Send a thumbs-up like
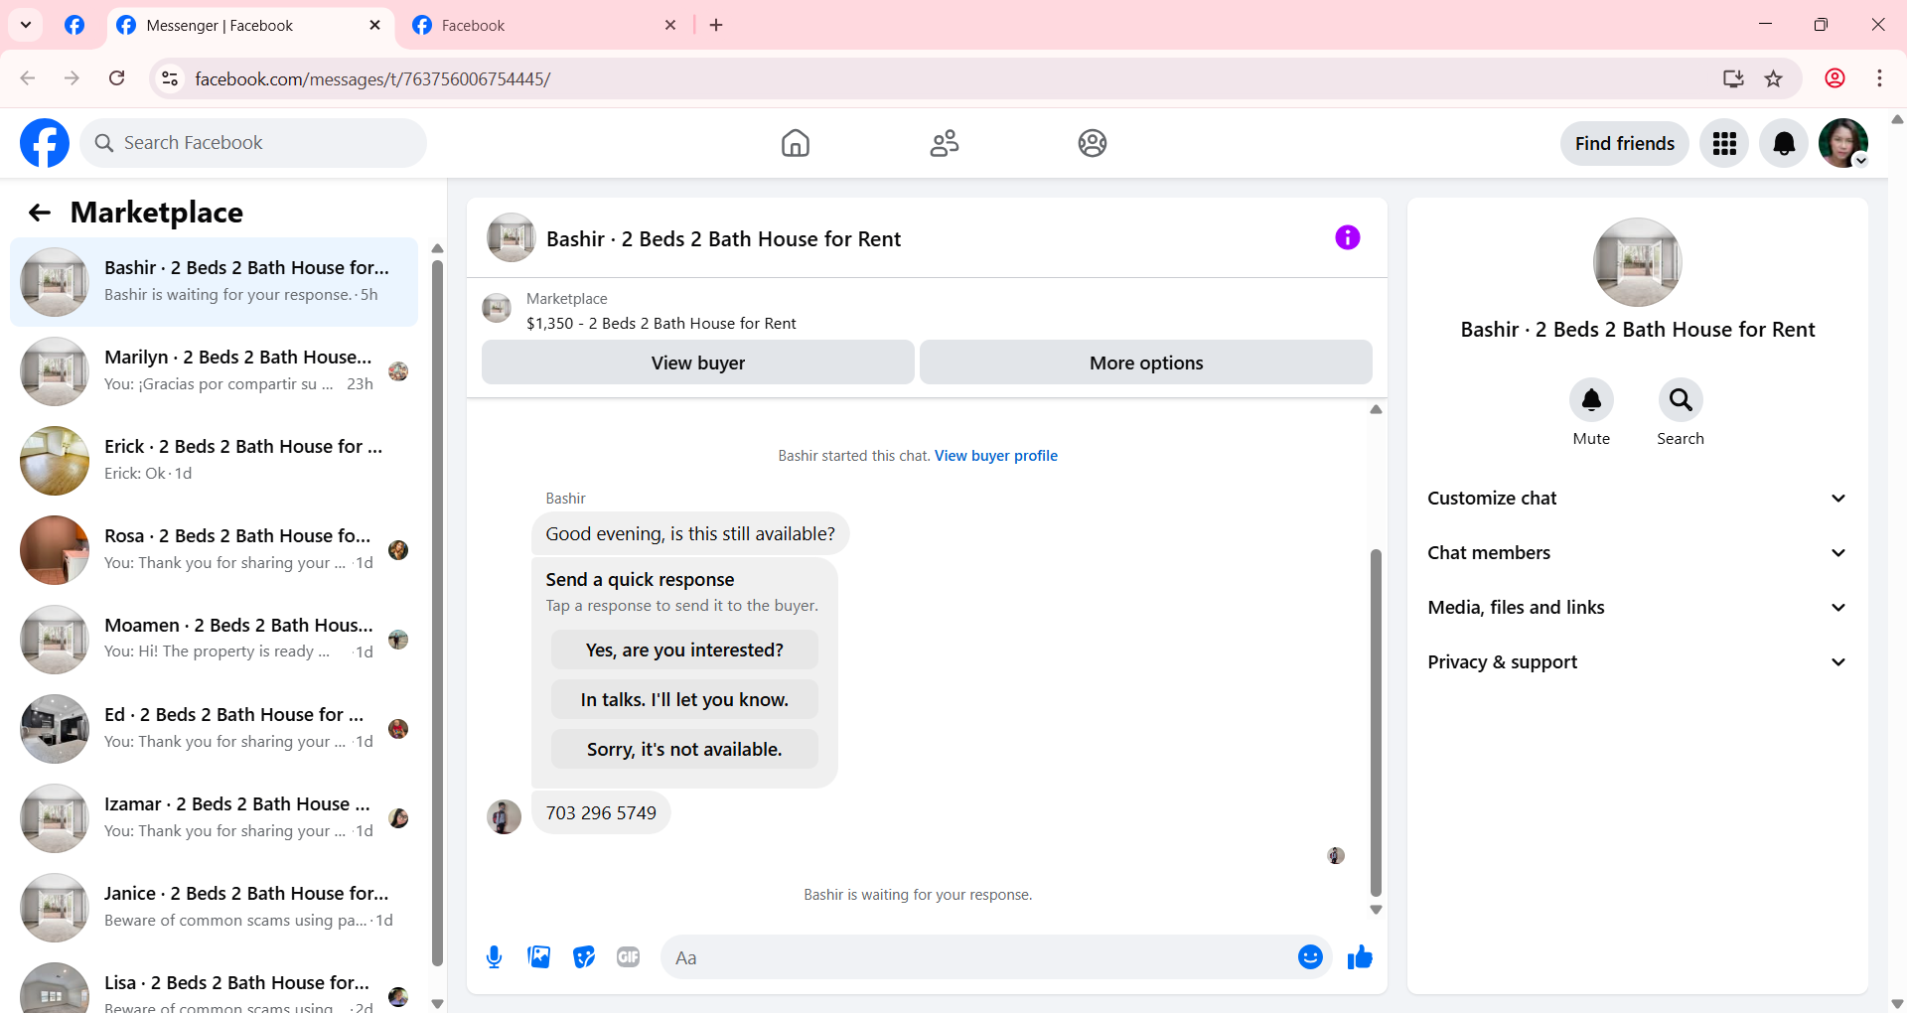The width and height of the screenshot is (1907, 1013). (1360, 957)
